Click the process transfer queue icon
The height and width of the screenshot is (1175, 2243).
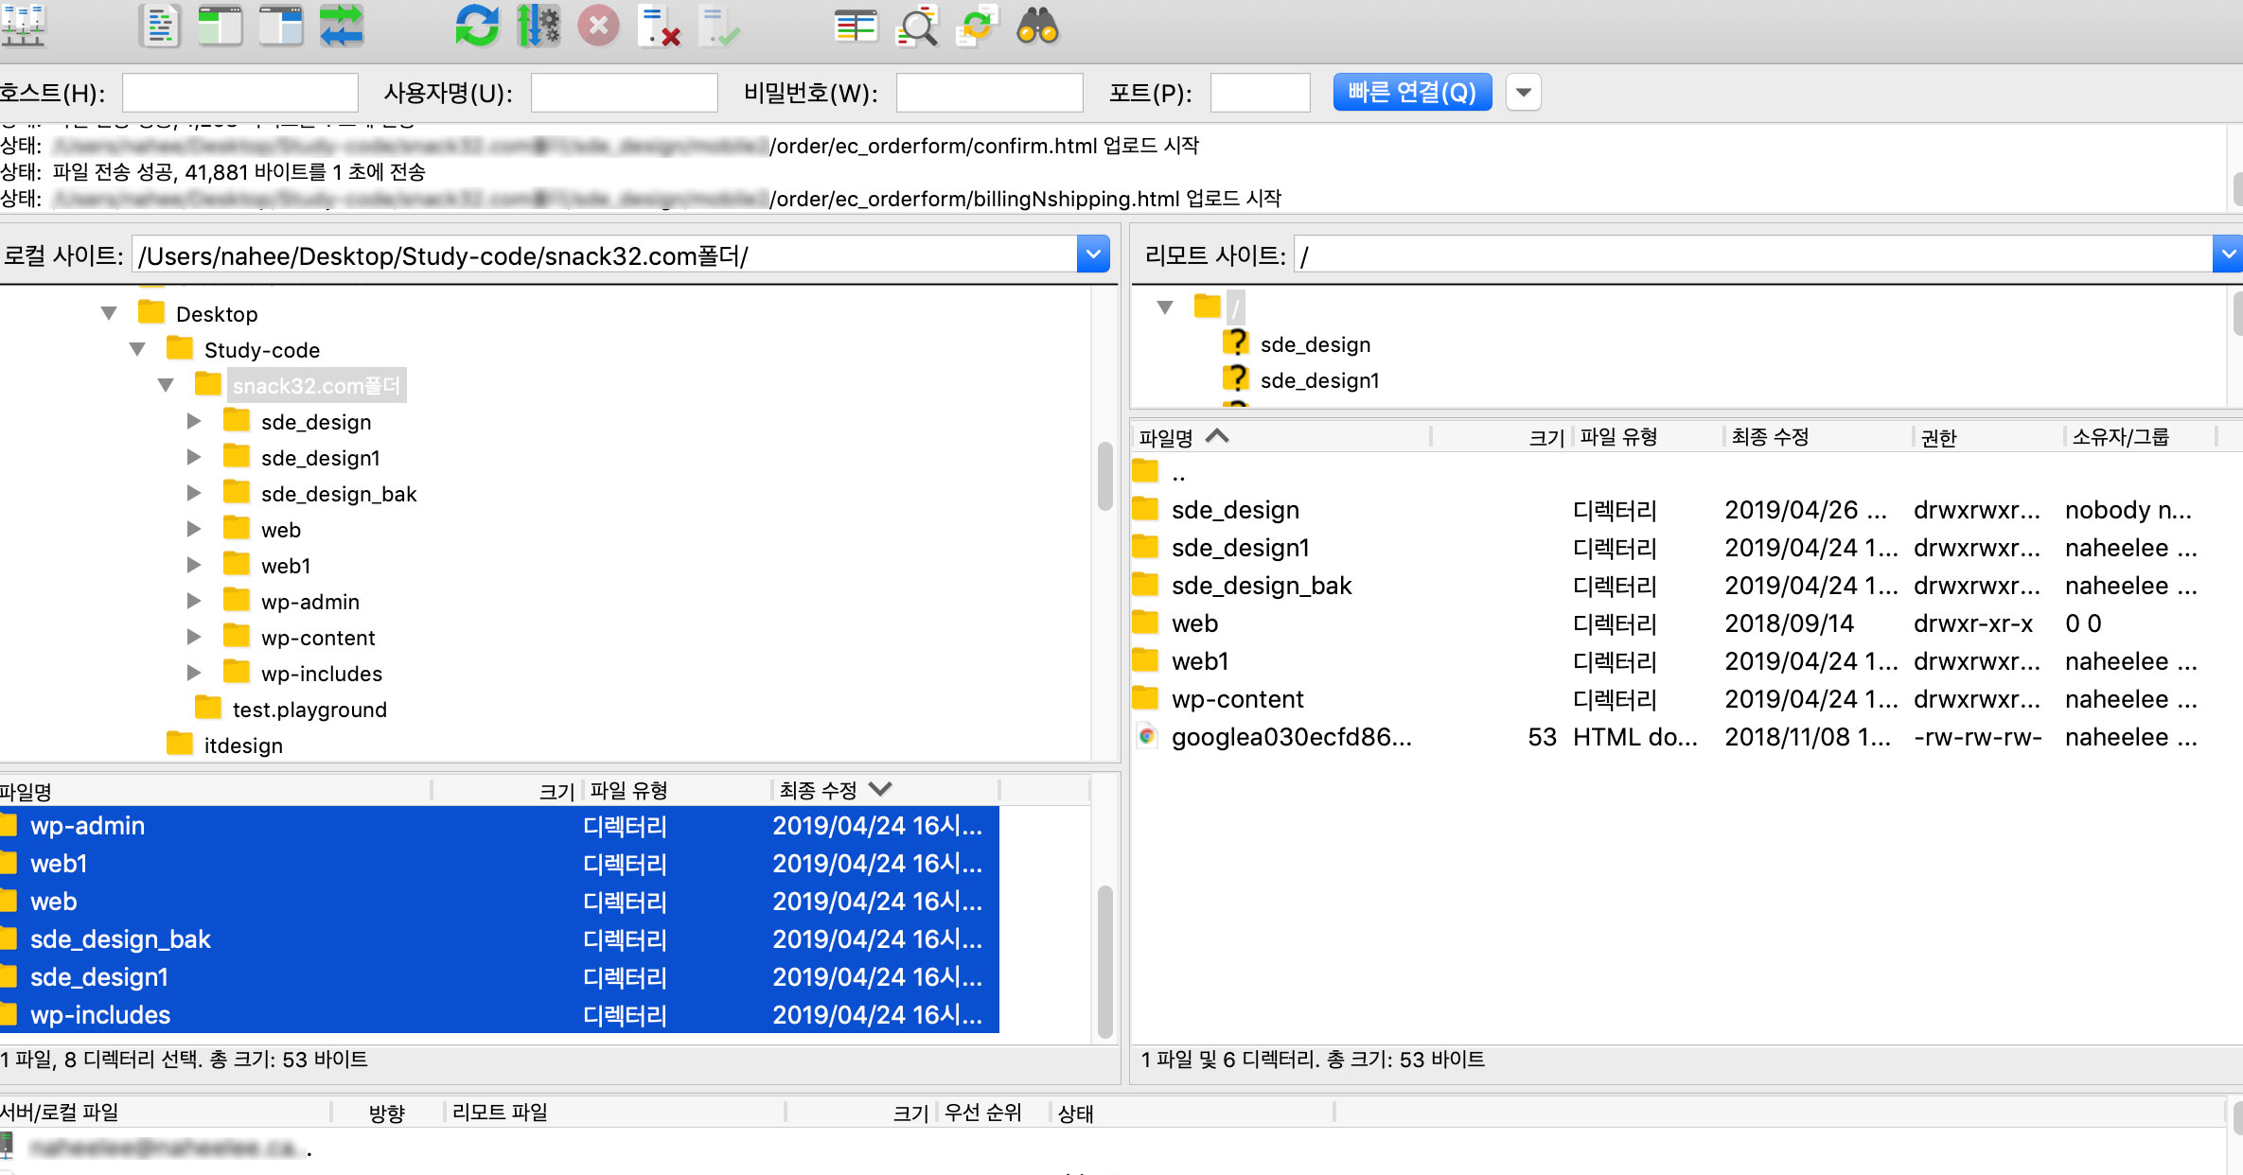[x=538, y=26]
